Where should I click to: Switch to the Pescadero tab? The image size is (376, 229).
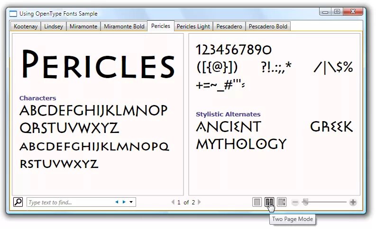229,26
